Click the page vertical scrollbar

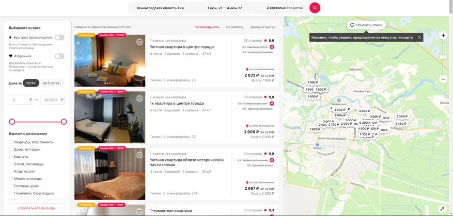(451, 7)
